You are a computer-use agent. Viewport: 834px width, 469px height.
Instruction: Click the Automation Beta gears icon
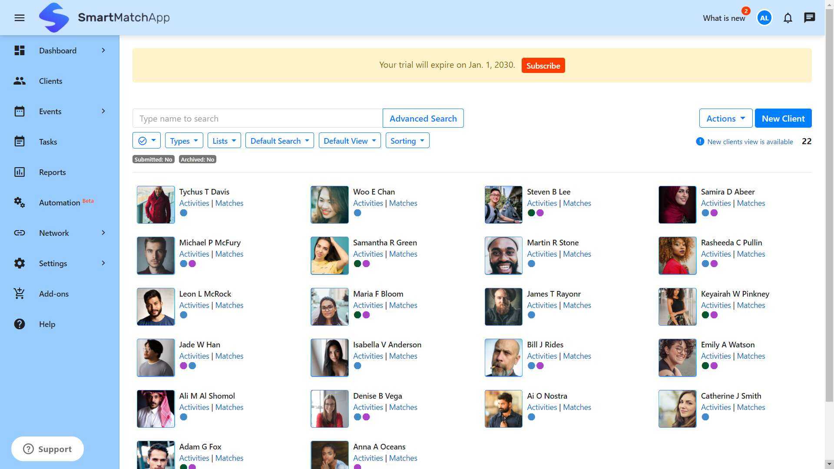coord(19,202)
